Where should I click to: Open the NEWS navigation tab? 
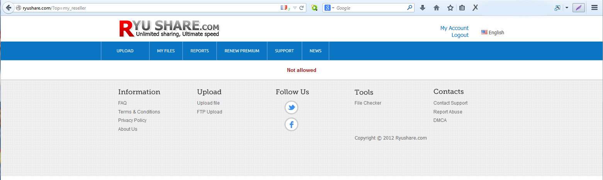click(316, 51)
